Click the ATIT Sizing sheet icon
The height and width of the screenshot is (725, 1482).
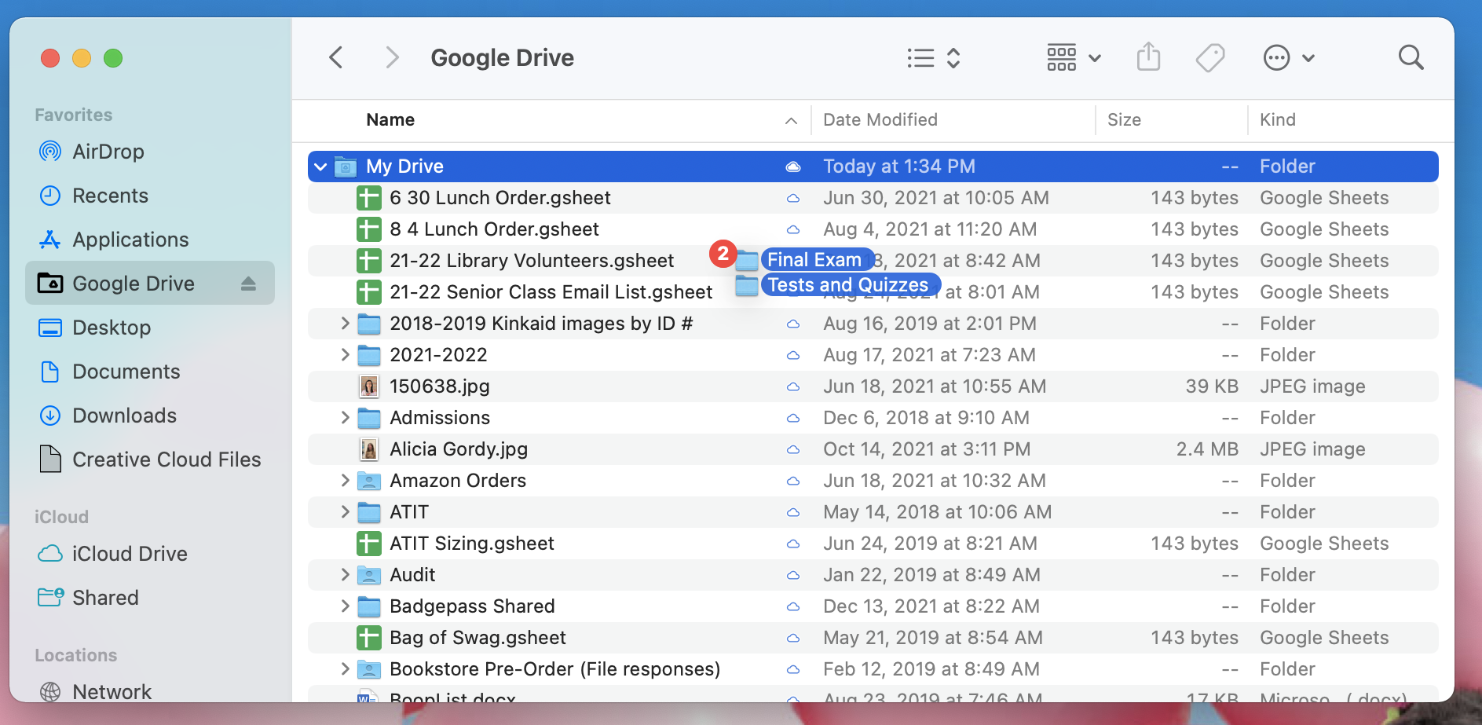(x=369, y=544)
